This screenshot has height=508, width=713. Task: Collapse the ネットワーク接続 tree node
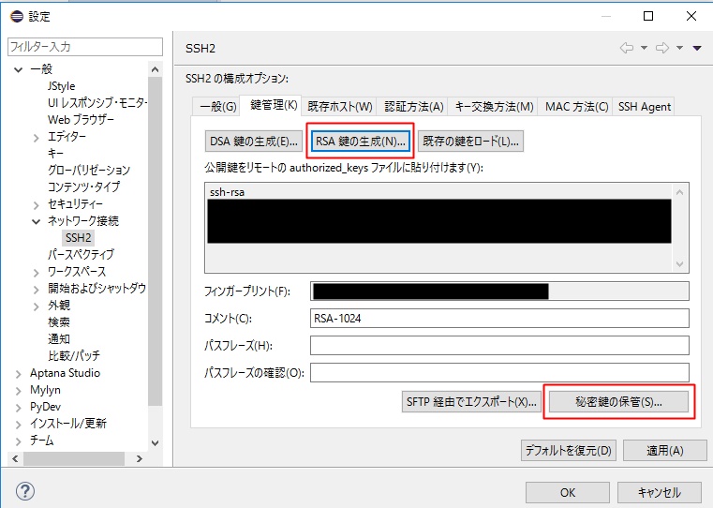pos(37,221)
